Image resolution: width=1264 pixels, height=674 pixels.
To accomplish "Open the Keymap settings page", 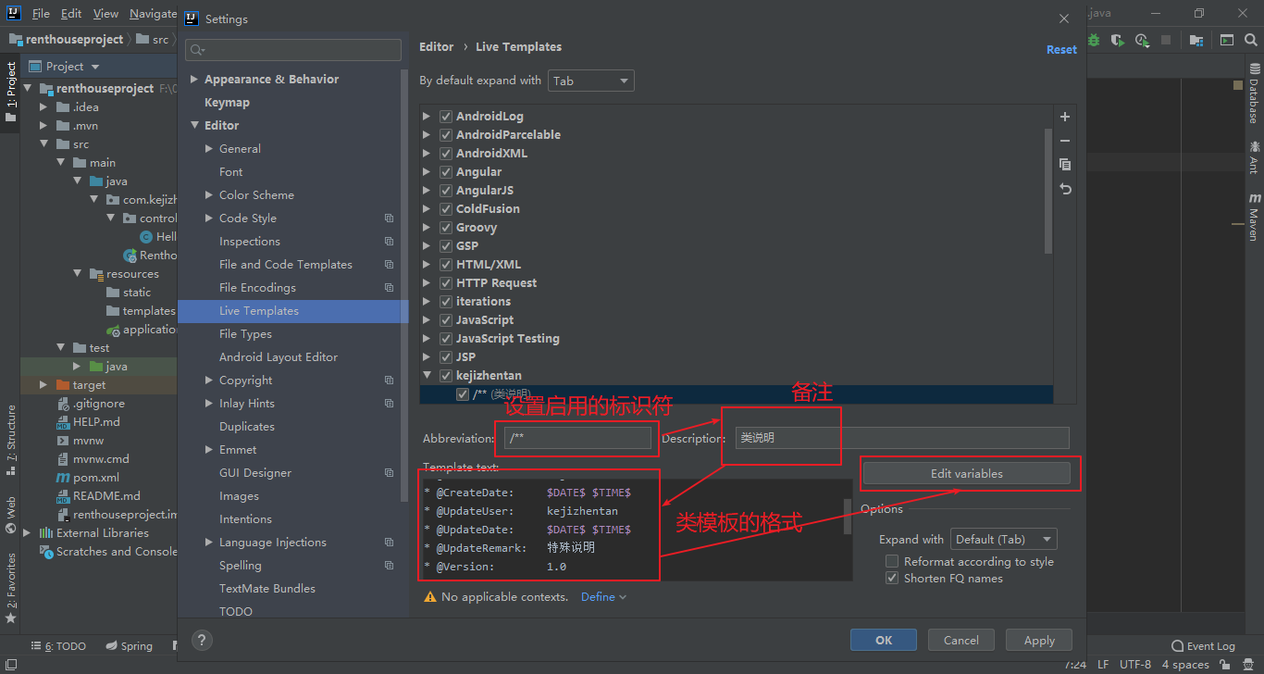I will (x=227, y=103).
